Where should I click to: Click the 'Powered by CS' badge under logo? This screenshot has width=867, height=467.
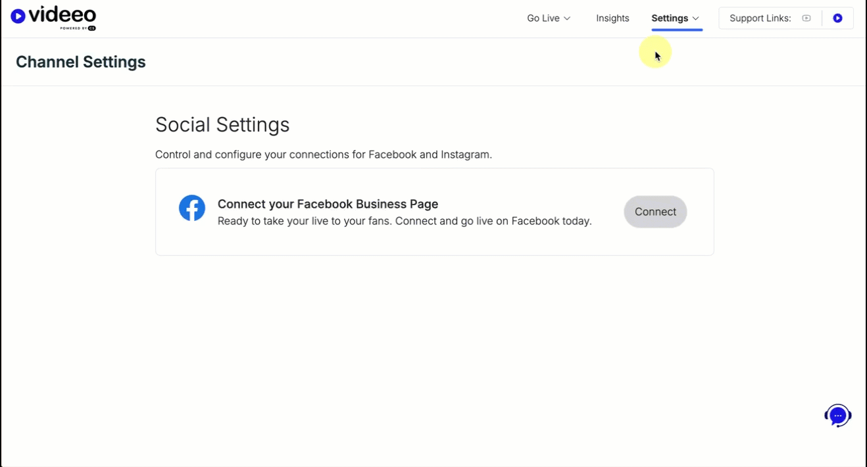pyautogui.click(x=78, y=28)
